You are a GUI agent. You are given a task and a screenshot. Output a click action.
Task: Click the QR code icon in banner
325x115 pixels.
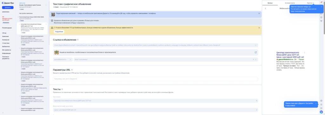click(x=53, y=14)
